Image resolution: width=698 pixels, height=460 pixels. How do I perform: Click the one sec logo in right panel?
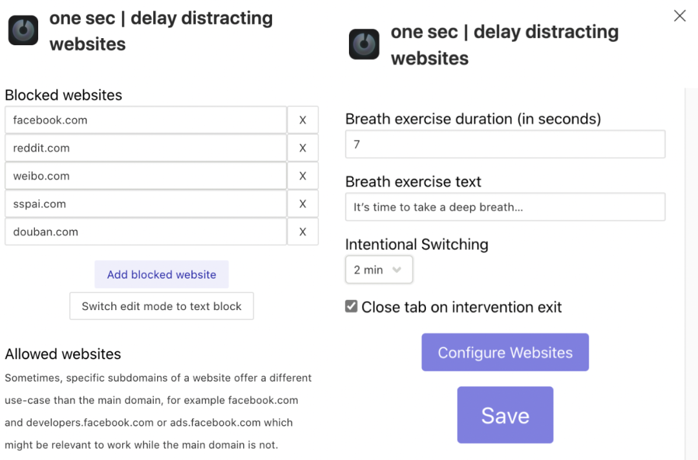(364, 45)
